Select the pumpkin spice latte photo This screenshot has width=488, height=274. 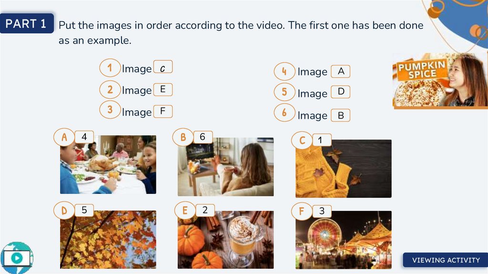(225, 240)
